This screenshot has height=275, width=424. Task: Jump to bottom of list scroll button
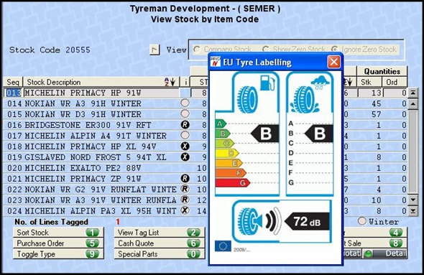pyautogui.click(x=413, y=210)
